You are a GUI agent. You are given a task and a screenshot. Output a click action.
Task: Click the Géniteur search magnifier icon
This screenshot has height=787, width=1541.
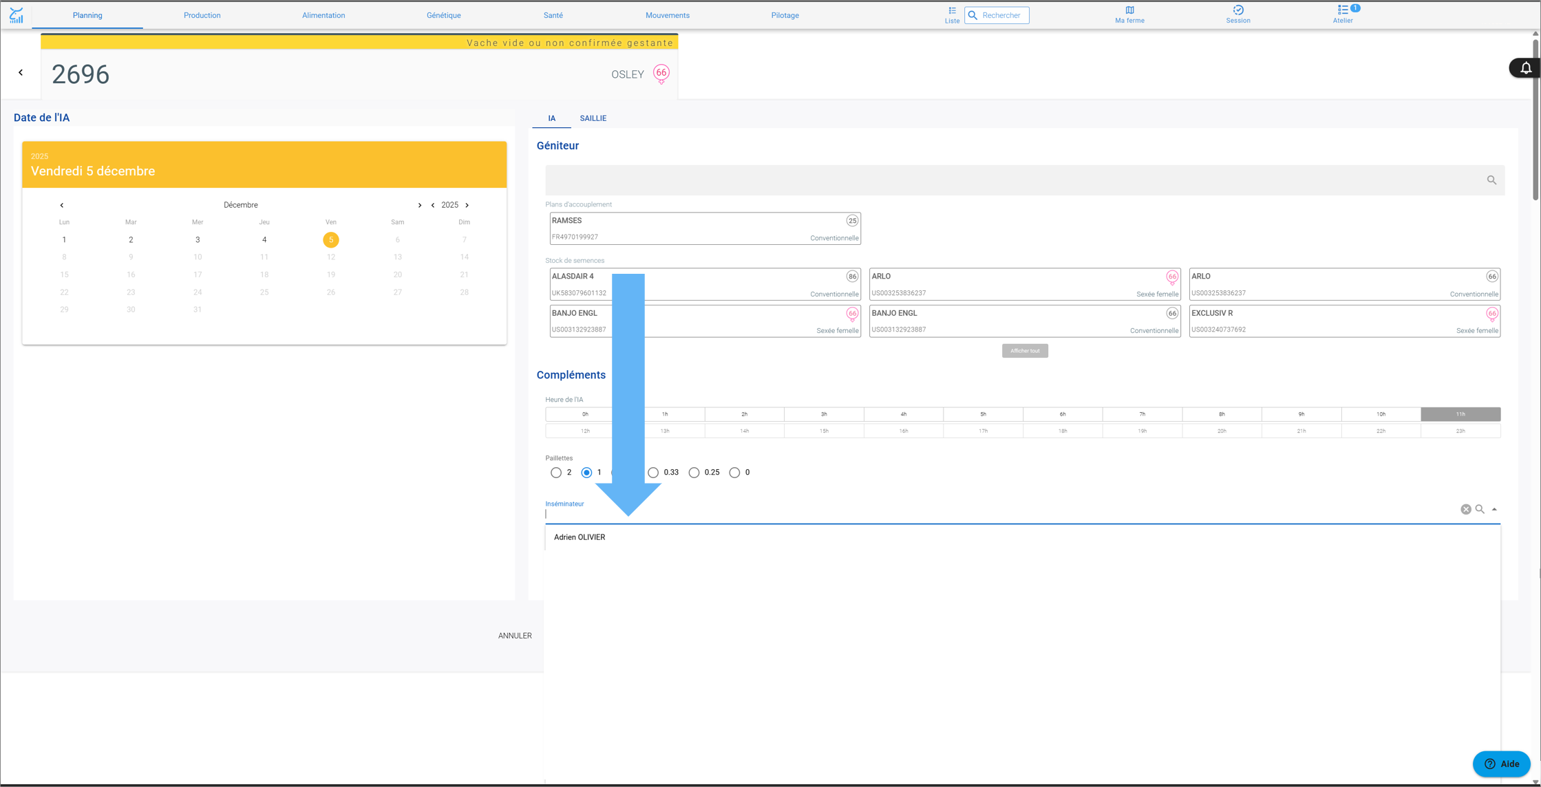[1491, 180]
